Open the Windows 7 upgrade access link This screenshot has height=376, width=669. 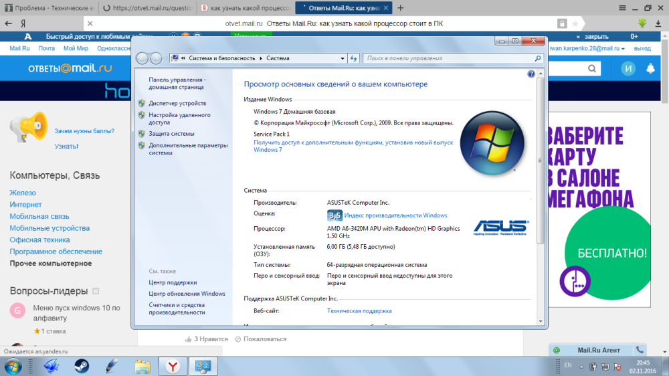tap(353, 146)
